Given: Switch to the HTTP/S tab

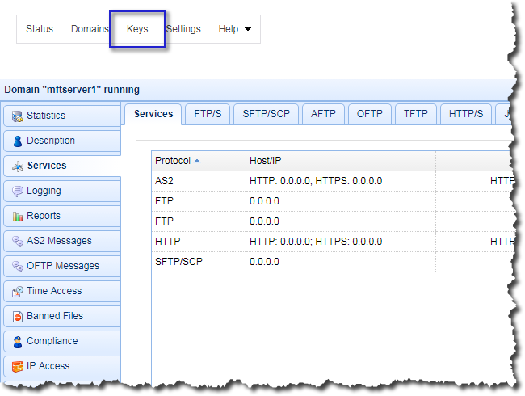Looking at the screenshot, I should tap(466, 114).
